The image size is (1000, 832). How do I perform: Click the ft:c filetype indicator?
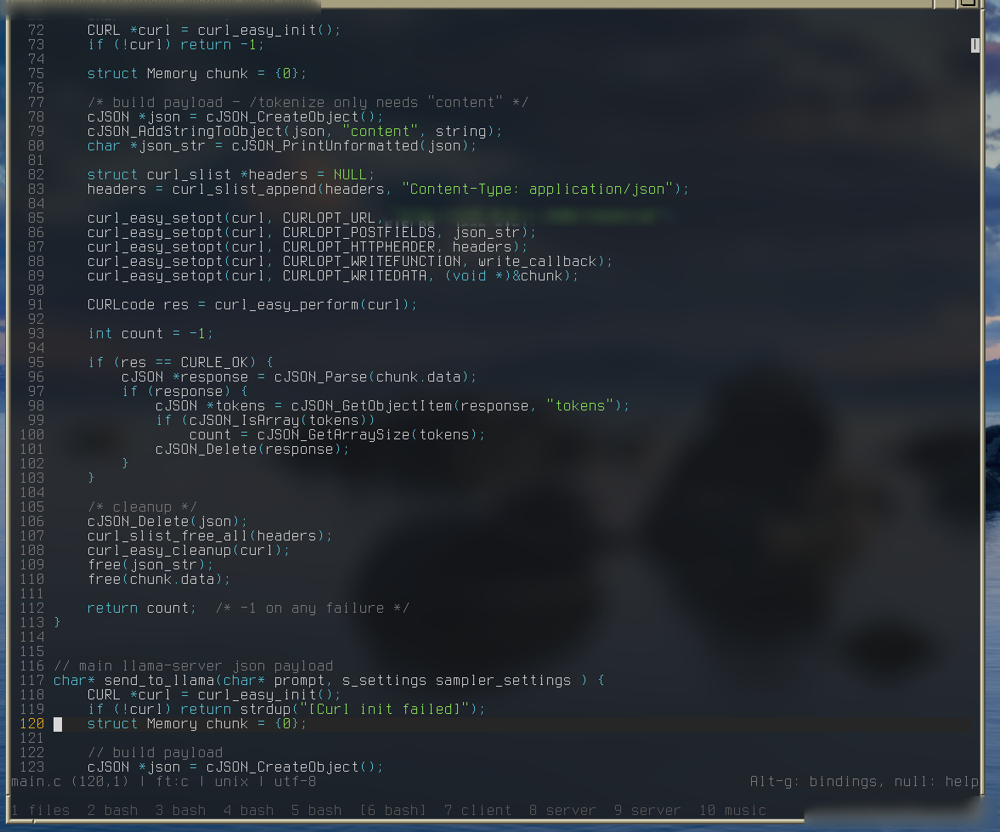pyautogui.click(x=172, y=782)
